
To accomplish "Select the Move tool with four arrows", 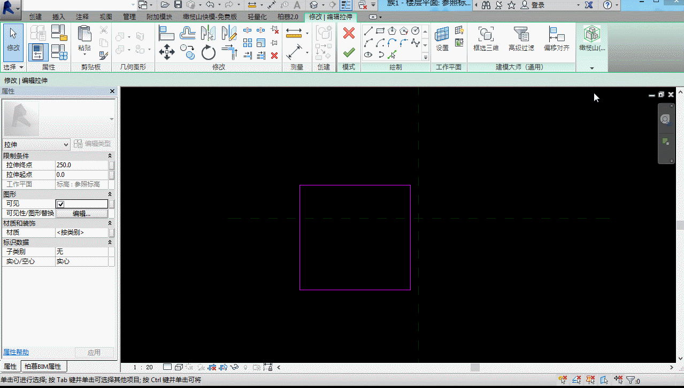I will click(167, 52).
